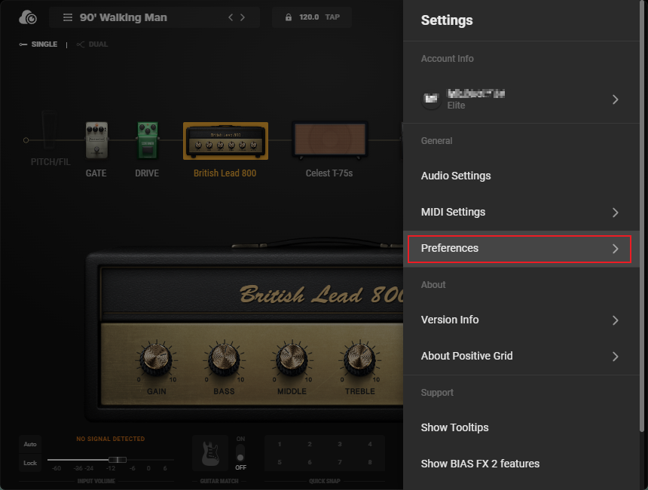Screen dimensions: 648x490
Task: Open Audio Settings
Action: point(521,176)
